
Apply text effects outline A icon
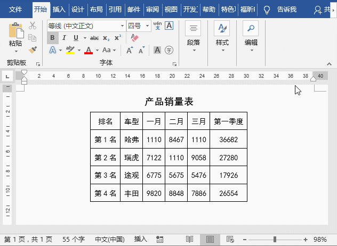(53, 50)
